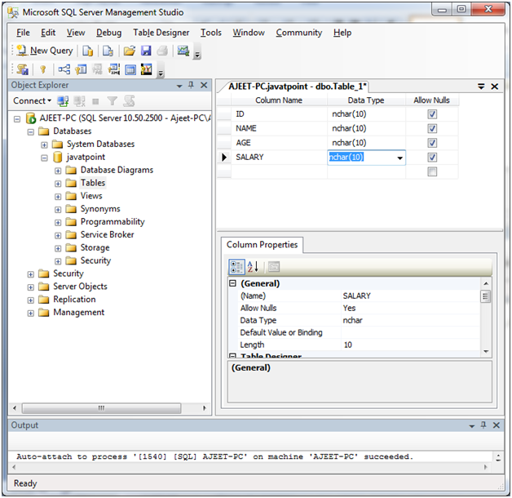
Task: Open the Table Designer menu
Action: 161,33
